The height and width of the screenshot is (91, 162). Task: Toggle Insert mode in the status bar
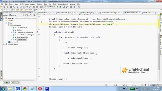(x=135, y=85)
